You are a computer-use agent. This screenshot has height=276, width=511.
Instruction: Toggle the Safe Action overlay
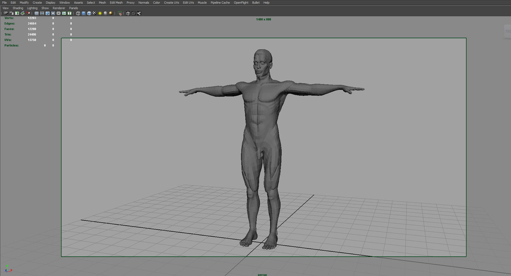pyautogui.click(x=64, y=13)
